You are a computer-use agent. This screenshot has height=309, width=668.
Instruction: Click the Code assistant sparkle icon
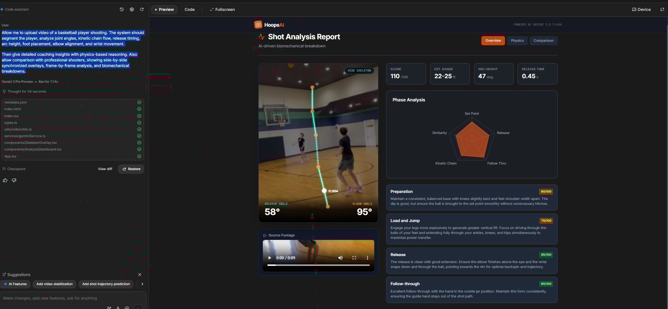[x=2, y=9]
